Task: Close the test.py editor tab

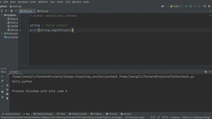Action: (50, 11)
